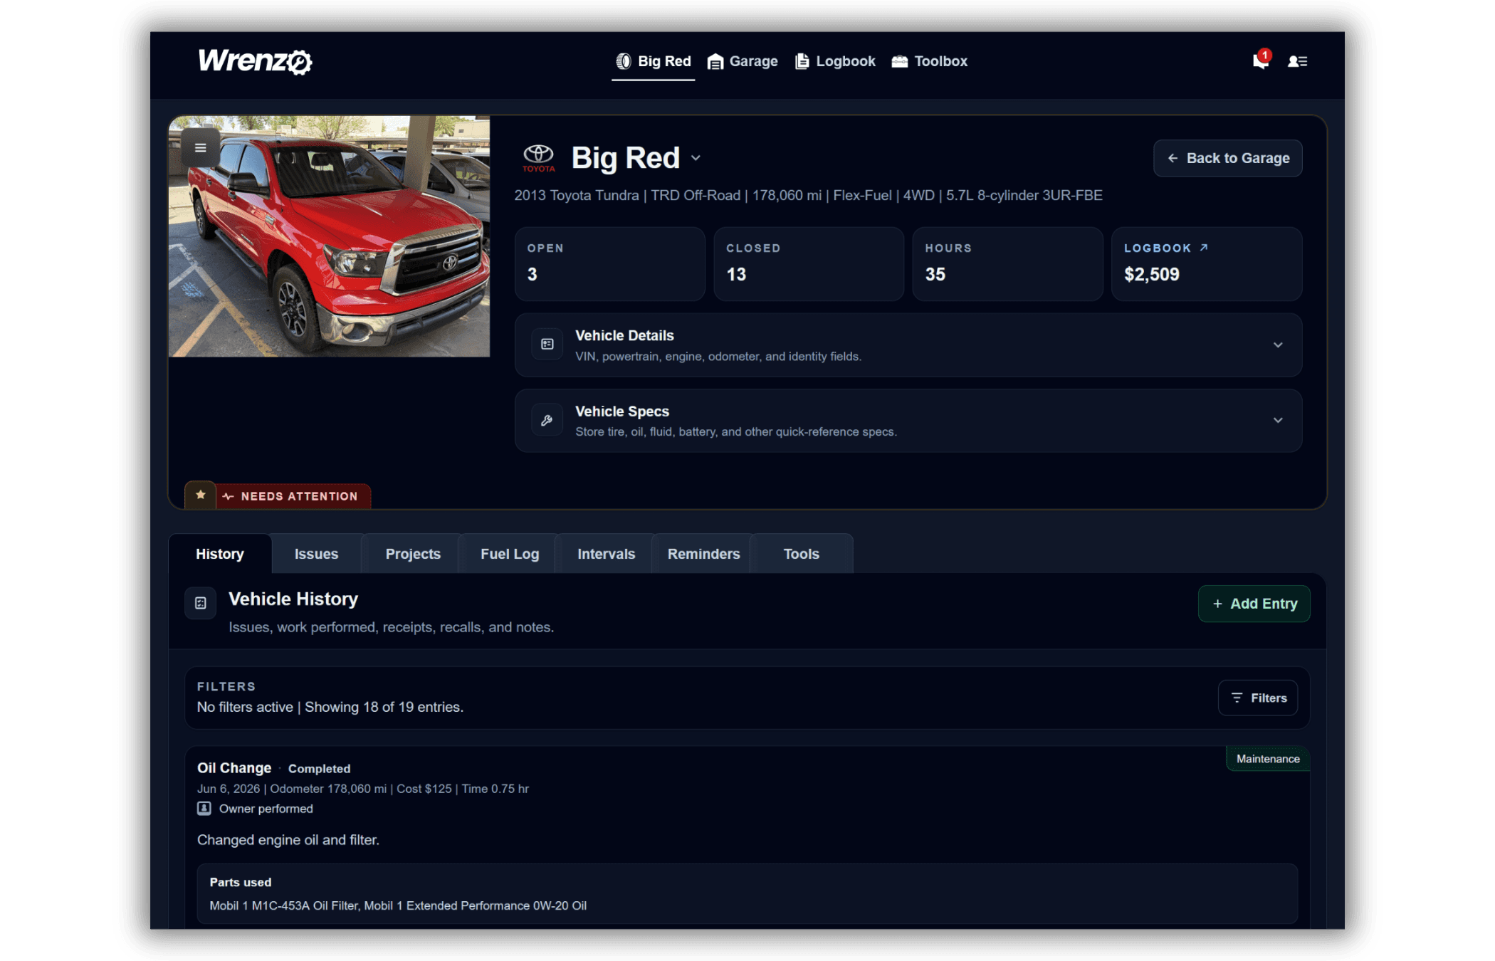Click the Mobil 1 M1C-453A parts line

click(x=398, y=905)
